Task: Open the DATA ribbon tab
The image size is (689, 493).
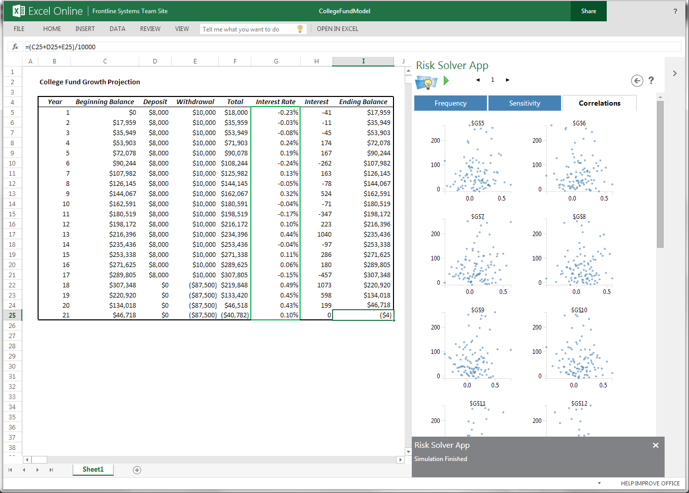Action: click(x=117, y=29)
